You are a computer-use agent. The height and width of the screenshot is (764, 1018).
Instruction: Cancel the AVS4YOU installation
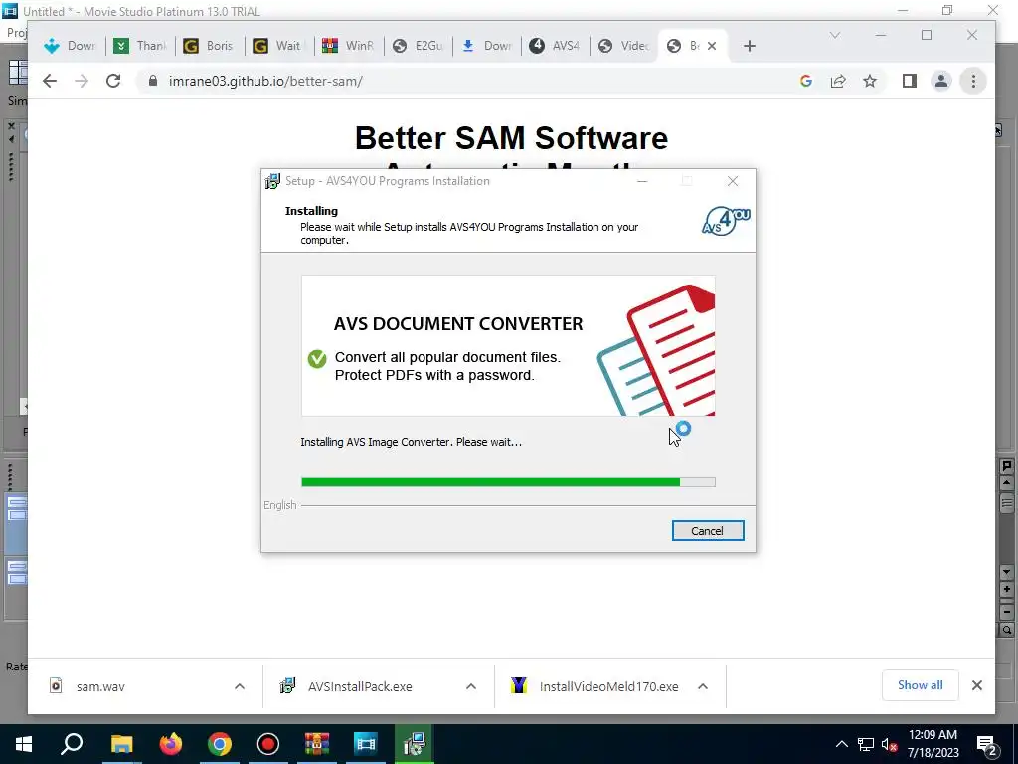(x=707, y=531)
